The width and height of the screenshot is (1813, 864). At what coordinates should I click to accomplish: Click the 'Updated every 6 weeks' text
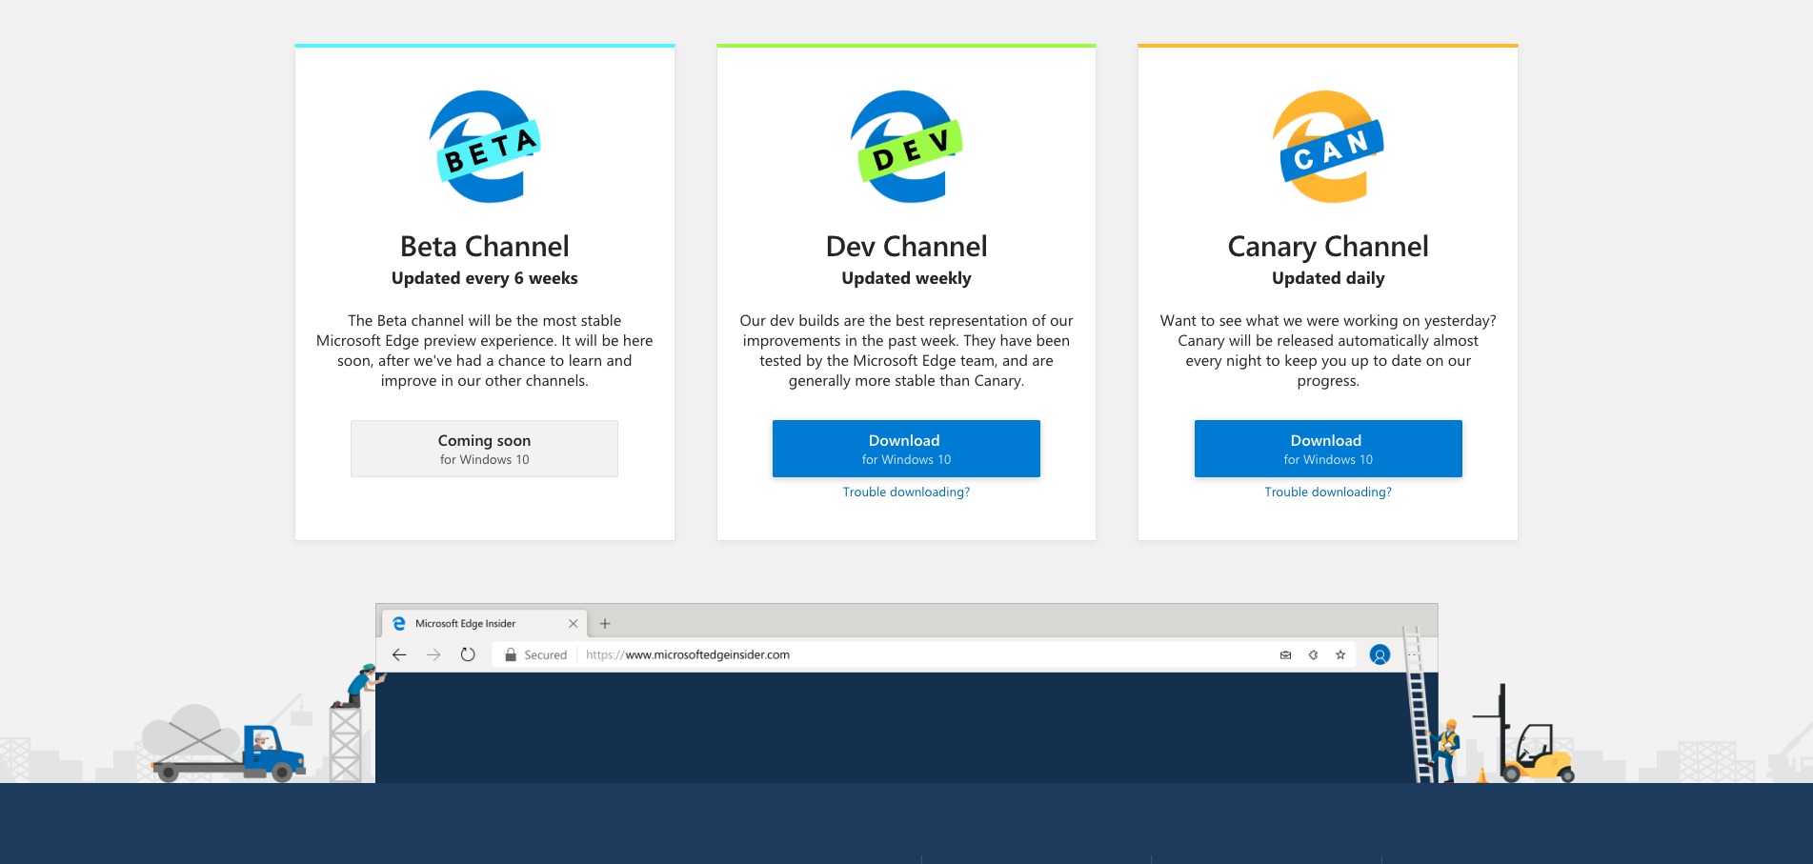coord(485,278)
